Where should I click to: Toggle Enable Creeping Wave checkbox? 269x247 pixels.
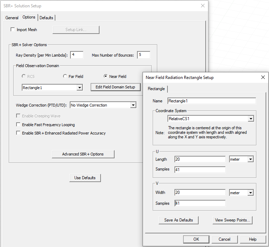[x=18, y=116]
